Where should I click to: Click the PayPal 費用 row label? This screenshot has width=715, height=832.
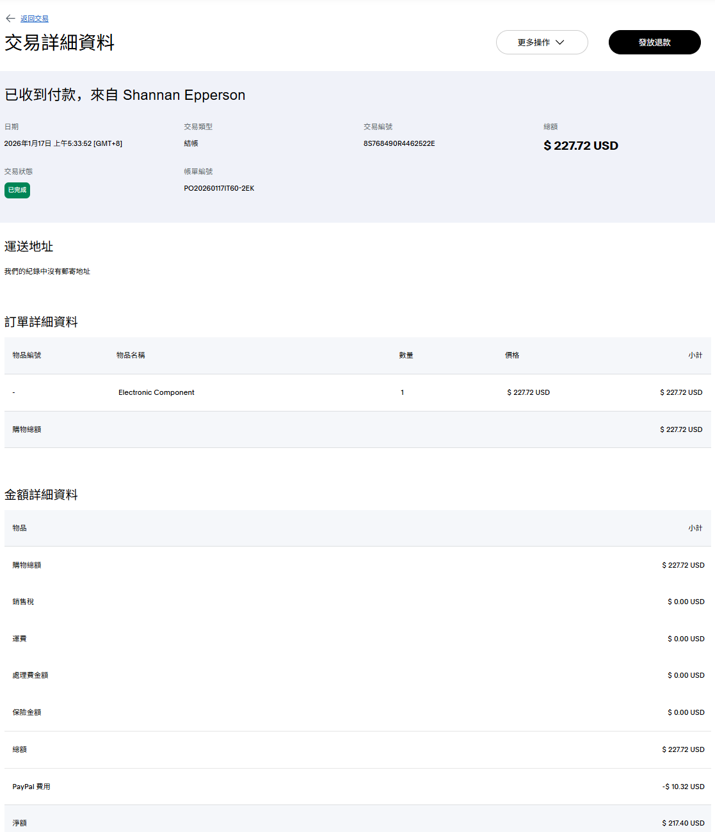(31, 787)
